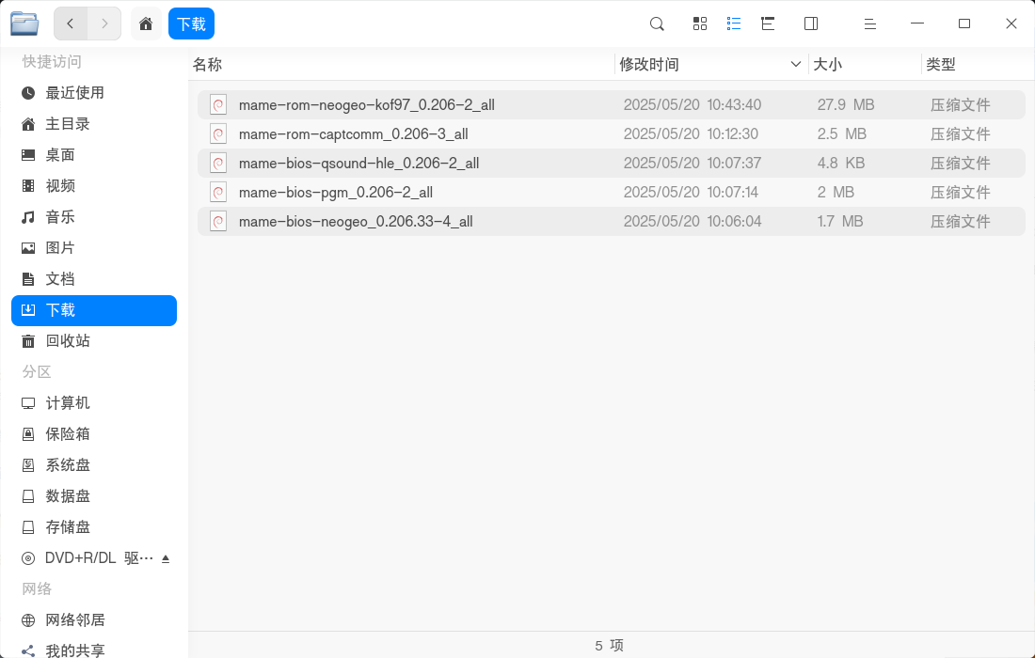Click the sort arrow beside 修改时间

tap(795, 65)
